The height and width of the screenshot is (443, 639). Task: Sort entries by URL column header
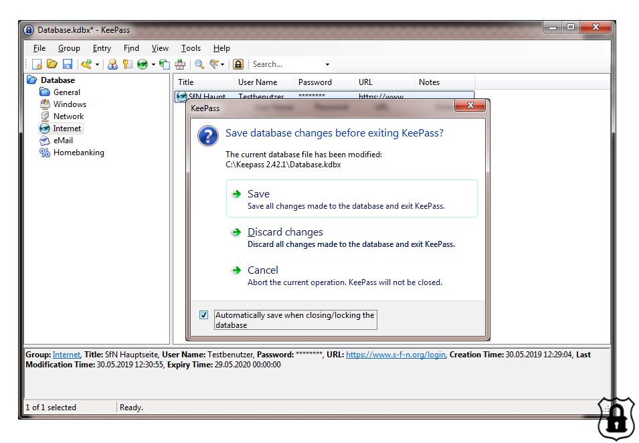(x=384, y=82)
